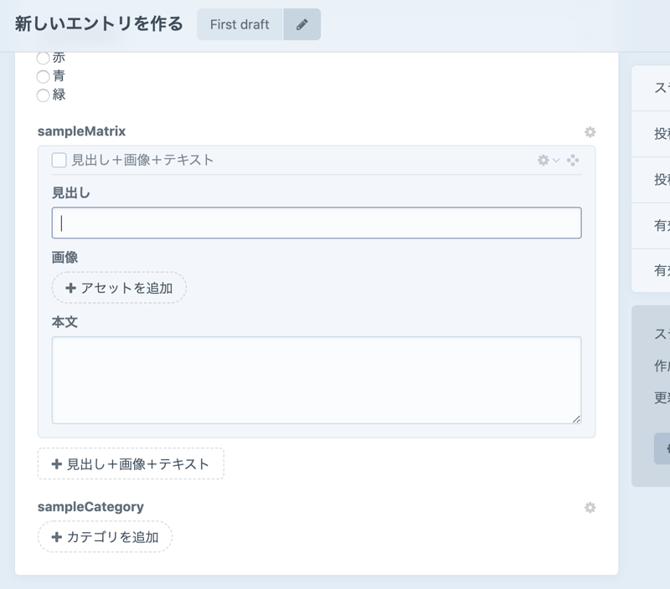The height and width of the screenshot is (589, 670).
Task: Focus the 見出し text input
Action: [x=317, y=223]
